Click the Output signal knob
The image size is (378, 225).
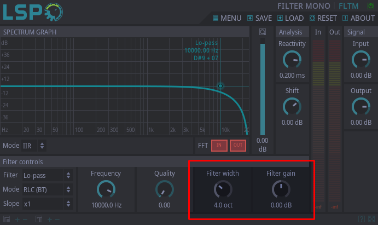(x=360, y=106)
